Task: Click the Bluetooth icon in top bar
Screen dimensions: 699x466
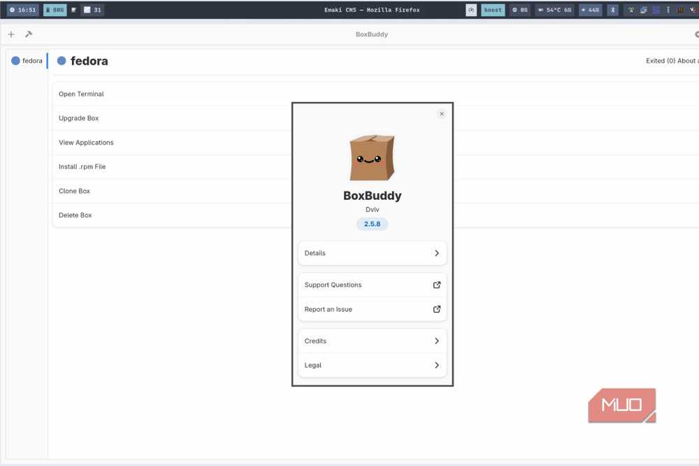Action: (x=613, y=10)
